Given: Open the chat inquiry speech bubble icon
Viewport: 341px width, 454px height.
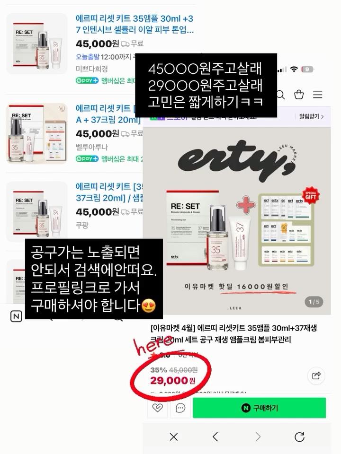Looking at the screenshot, I should coord(180,408).
